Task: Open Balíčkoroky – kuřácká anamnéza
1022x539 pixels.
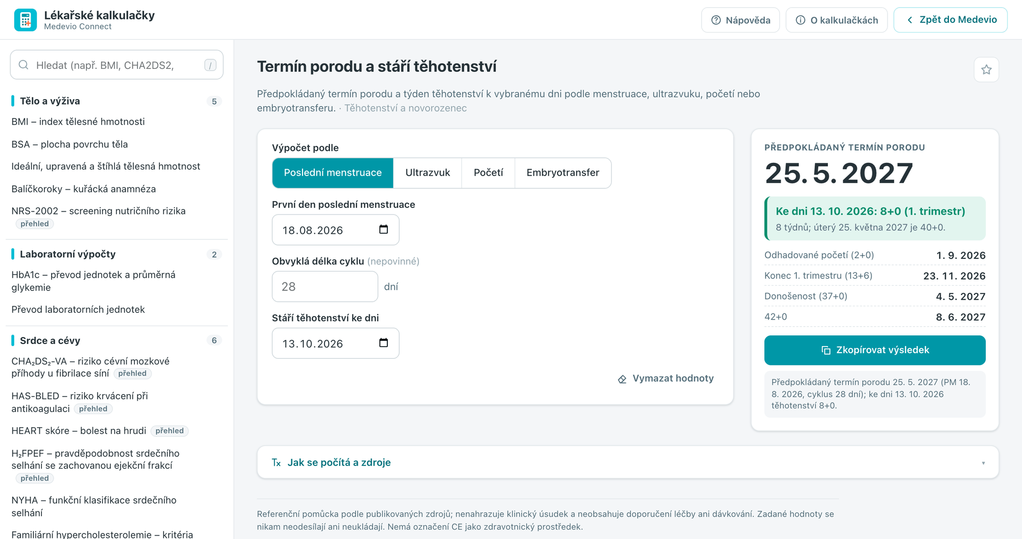Action: (84, 189)
